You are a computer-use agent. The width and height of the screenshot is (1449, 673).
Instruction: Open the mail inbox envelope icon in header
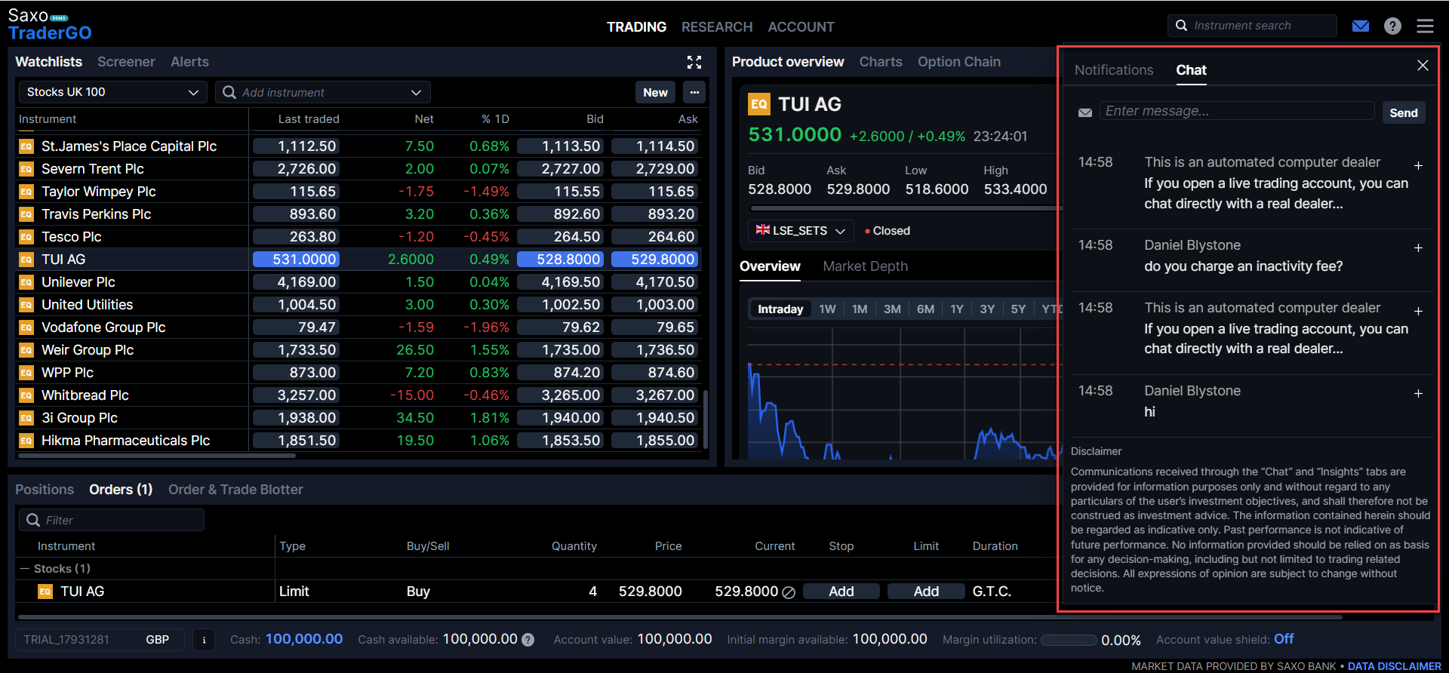click(x=1361, y=26)
